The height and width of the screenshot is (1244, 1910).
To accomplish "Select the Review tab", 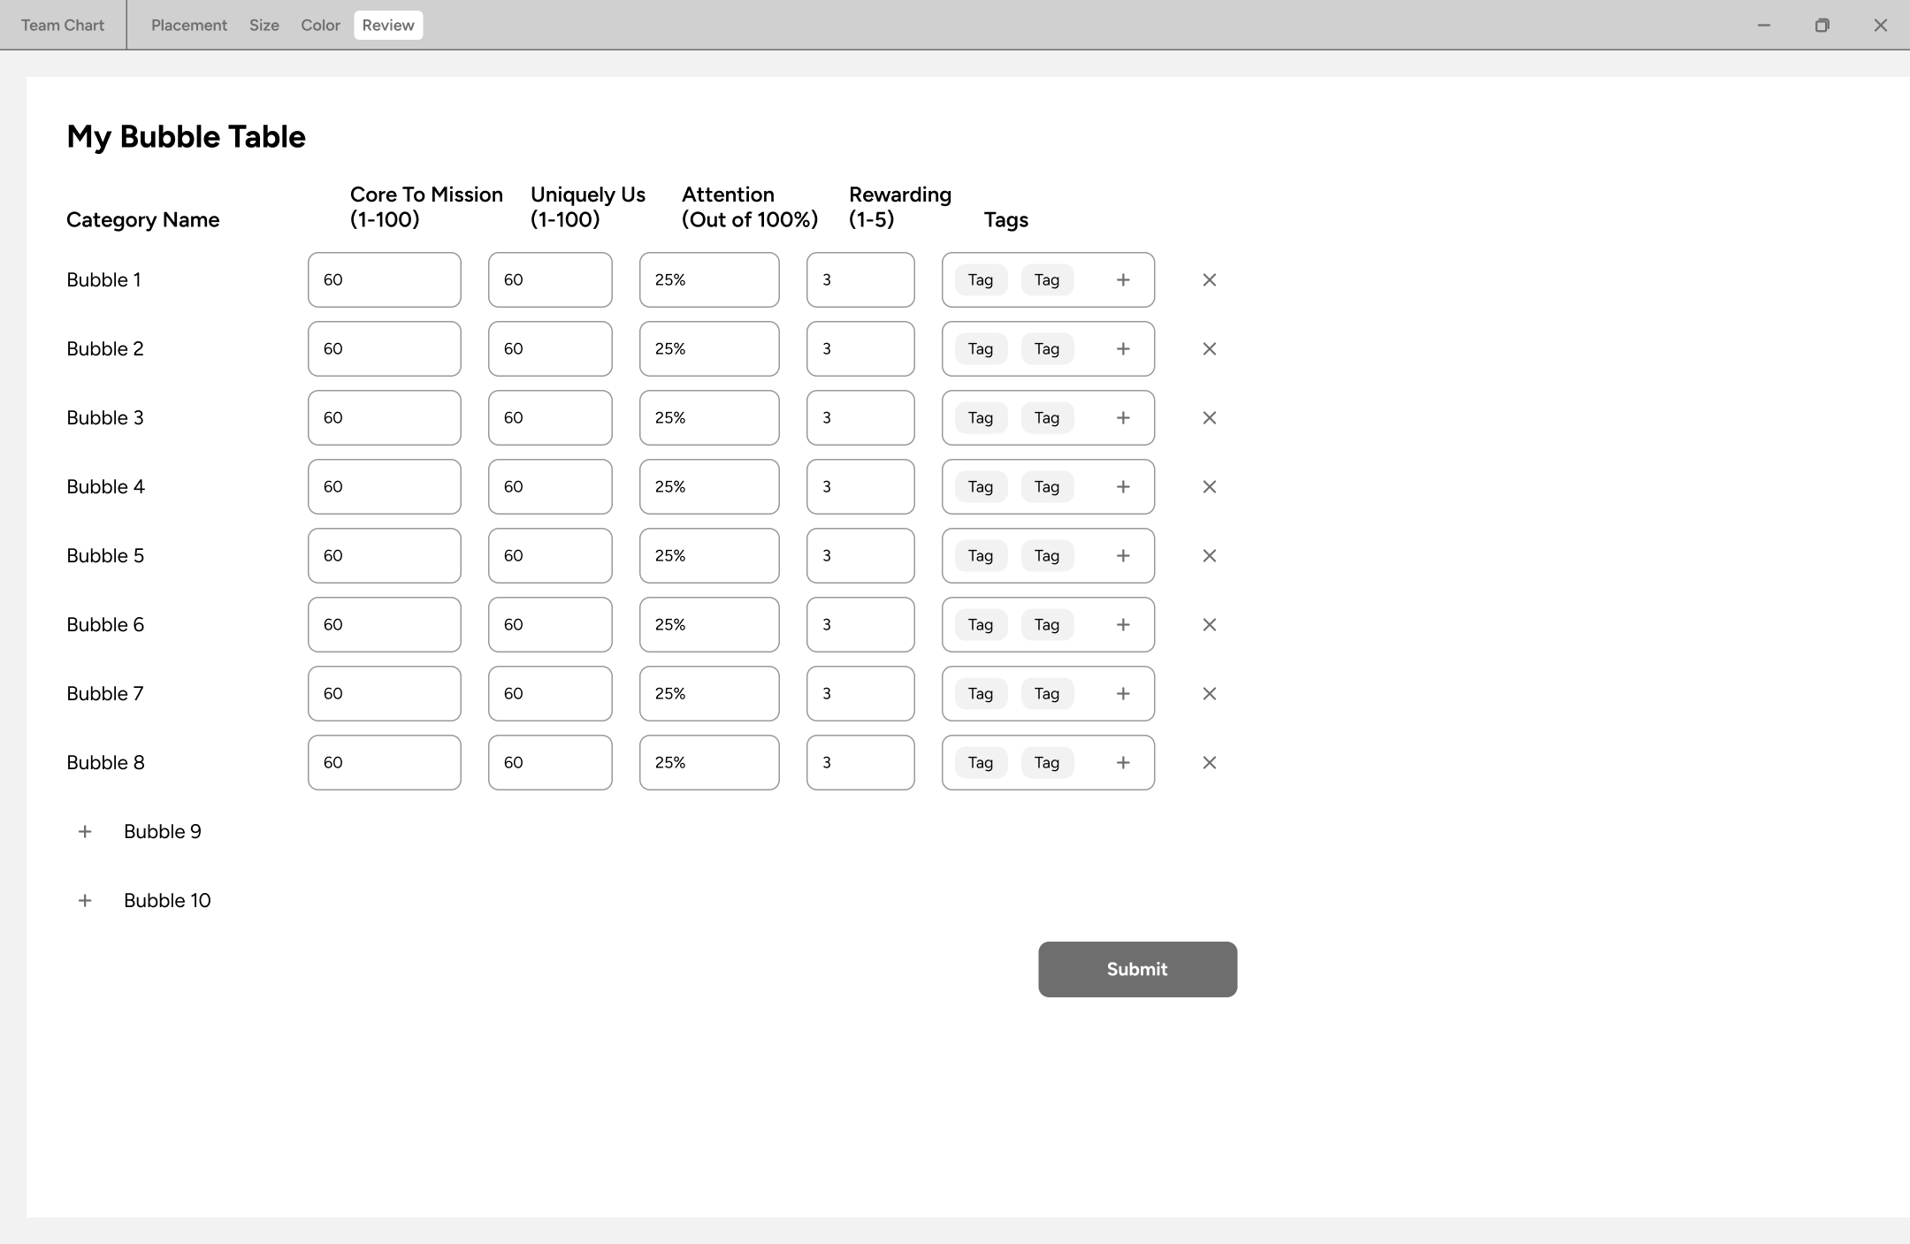I will click(x=388, y=26).
